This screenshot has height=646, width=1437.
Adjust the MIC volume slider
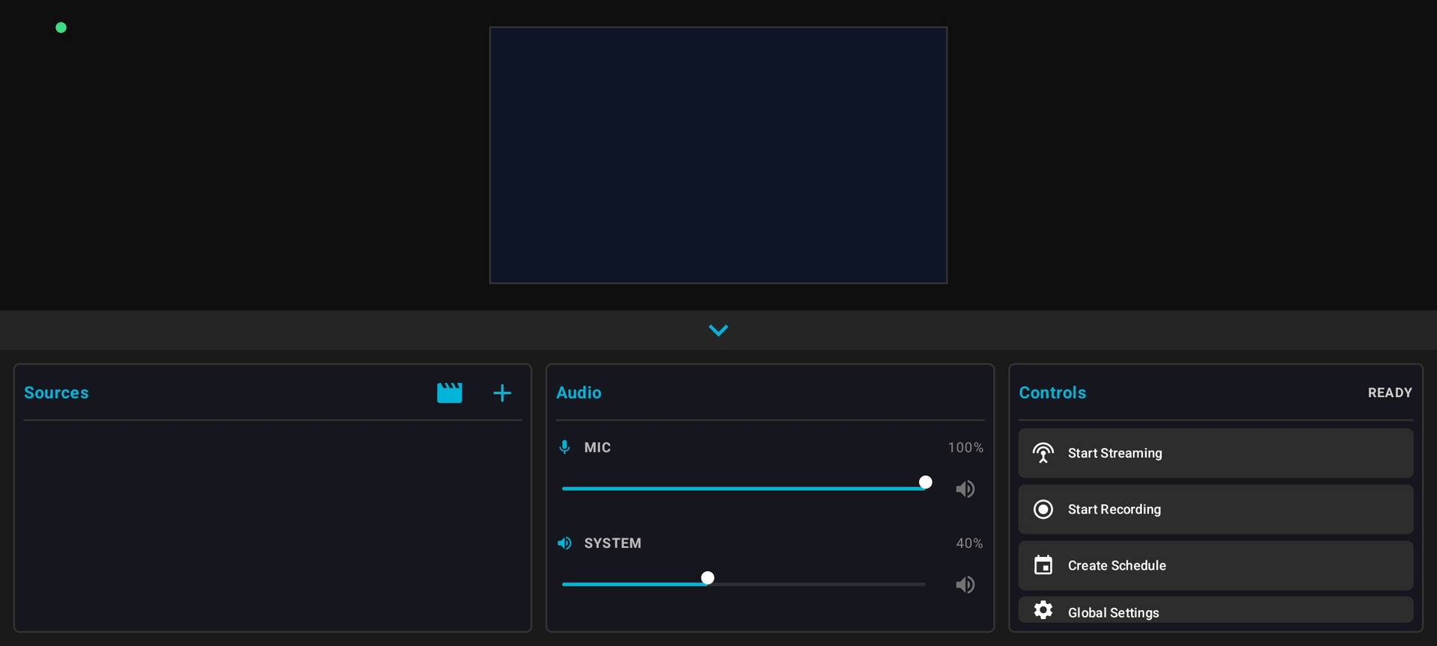coord(744,488)
